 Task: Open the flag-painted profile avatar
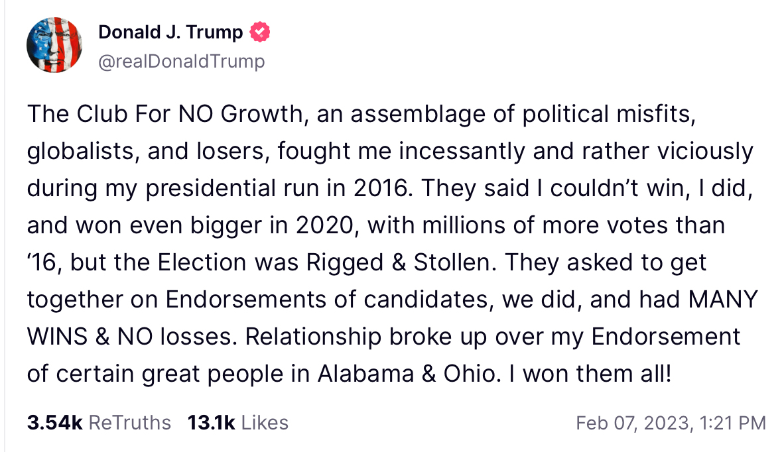tap(54, 45)
